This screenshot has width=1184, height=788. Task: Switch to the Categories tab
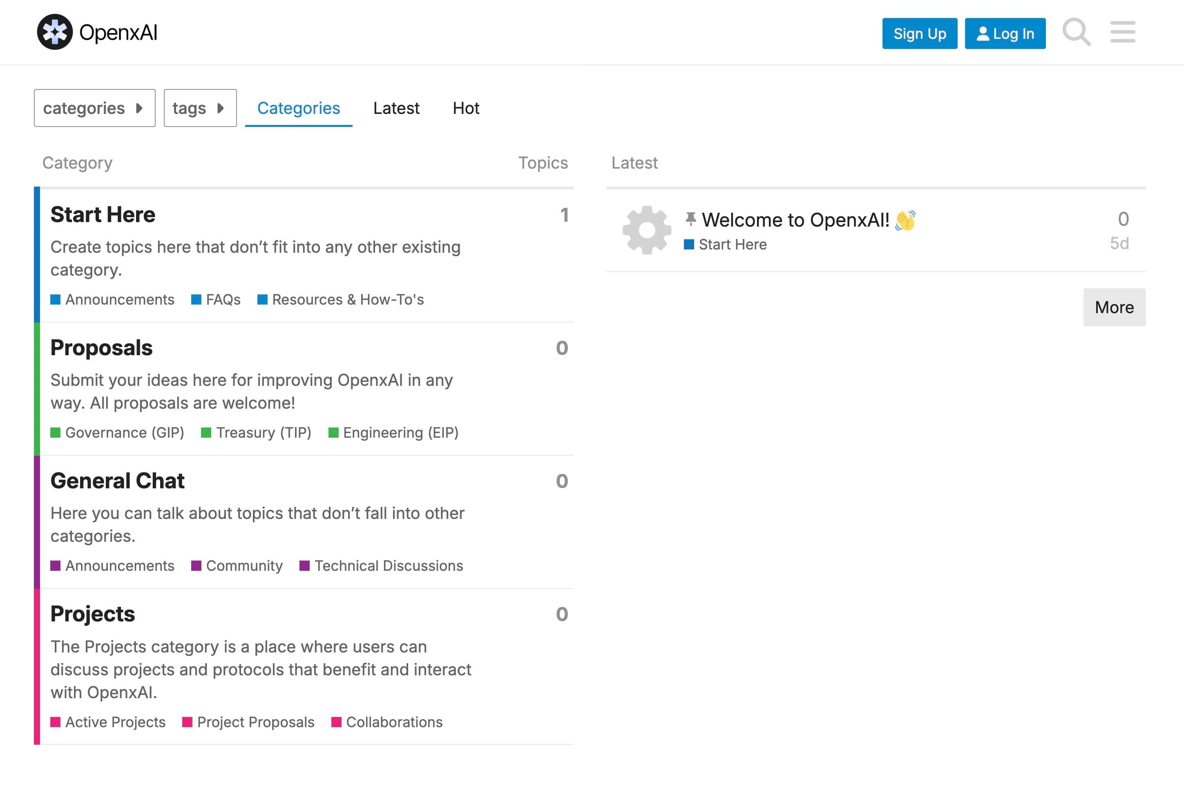(x=299, y=108)
